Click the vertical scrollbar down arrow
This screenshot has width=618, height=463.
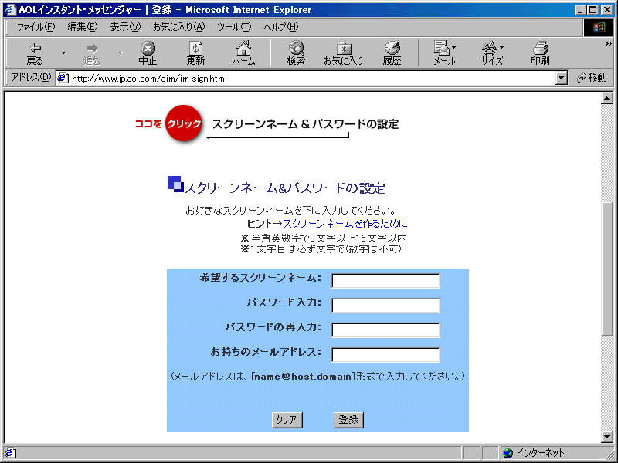(x=607, y=436)
